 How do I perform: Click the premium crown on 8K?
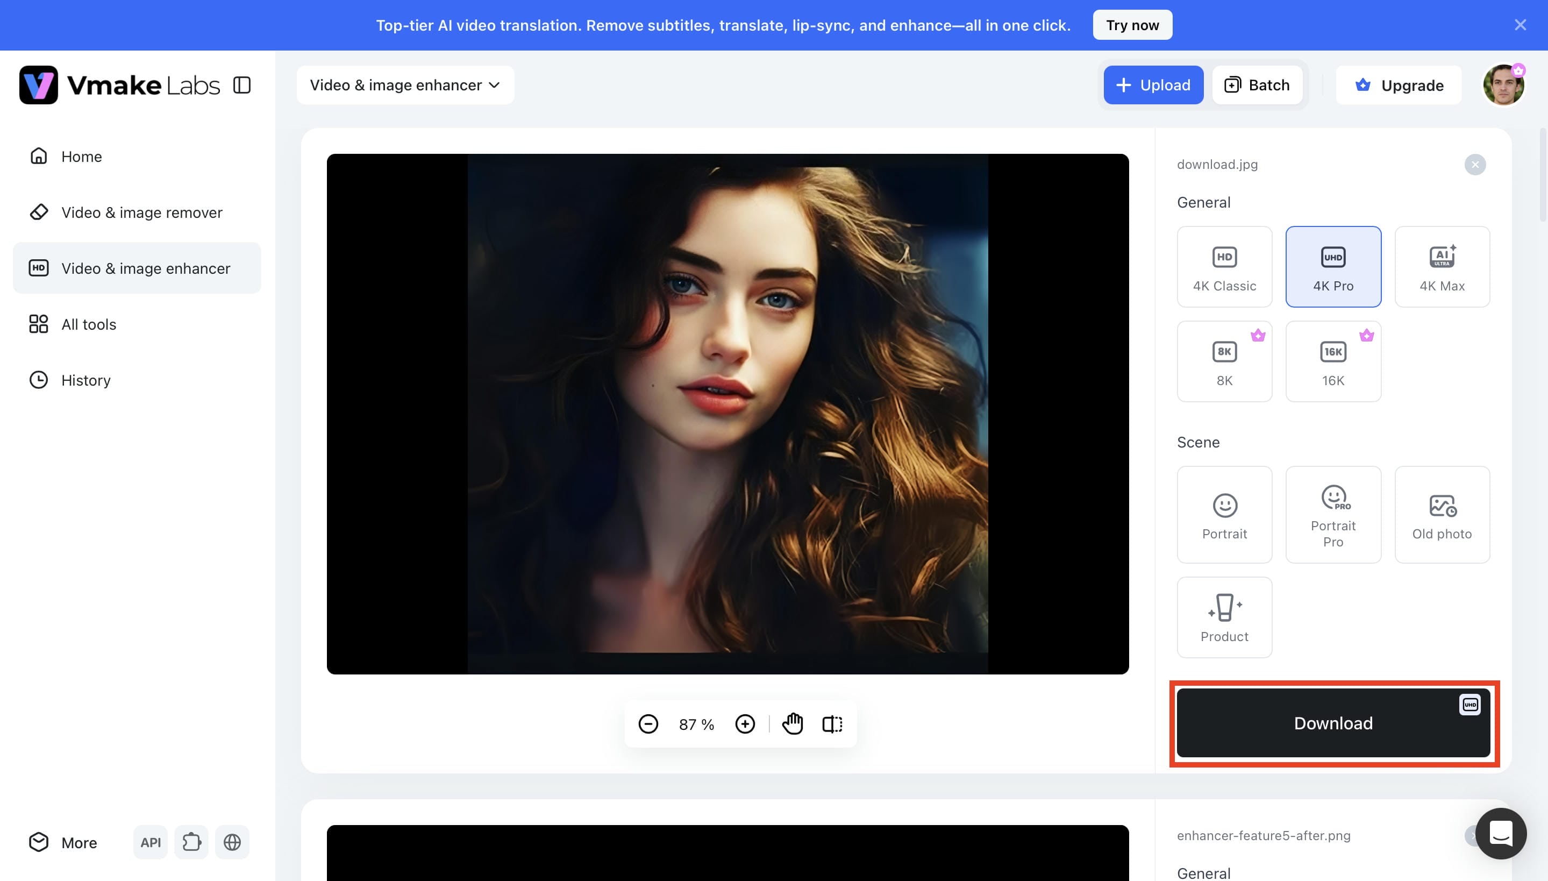click(1258, 335)
